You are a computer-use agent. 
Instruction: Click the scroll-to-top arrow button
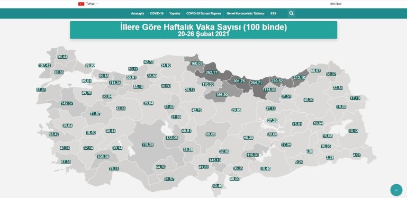[x=396, y=190]
